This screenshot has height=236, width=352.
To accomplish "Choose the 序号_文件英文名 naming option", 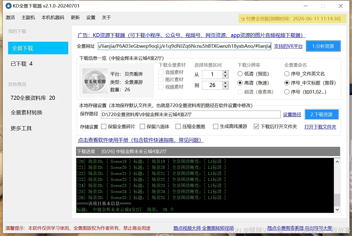I will 287,74.
